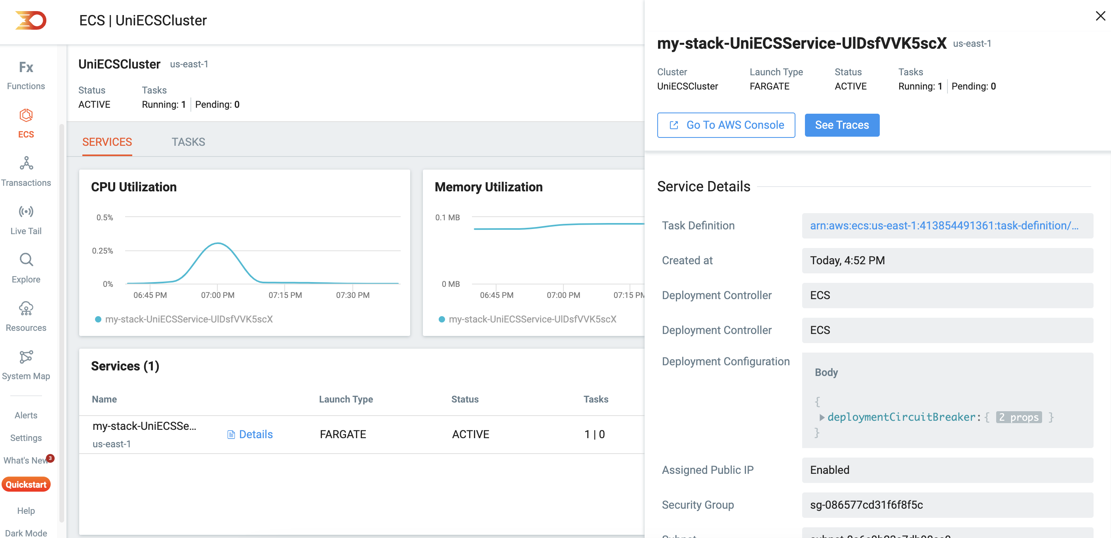Open the Explore magnifier icon
The image size is (1111, 538).
[x=26, y=260]
